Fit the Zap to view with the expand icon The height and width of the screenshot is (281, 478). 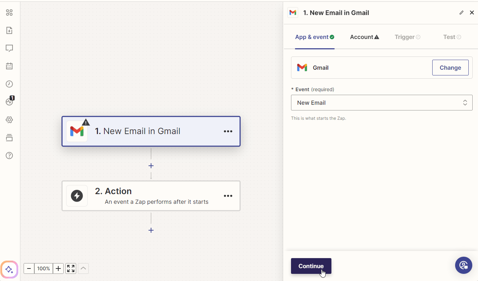pyautogui.click(x=71, y=268)
